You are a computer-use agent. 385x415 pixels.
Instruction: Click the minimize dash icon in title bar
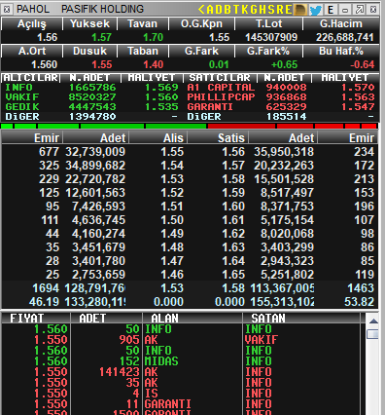click(x=345, y=10)
